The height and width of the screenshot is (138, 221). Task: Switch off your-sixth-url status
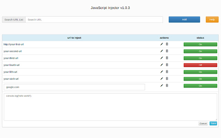click(200, 79)
